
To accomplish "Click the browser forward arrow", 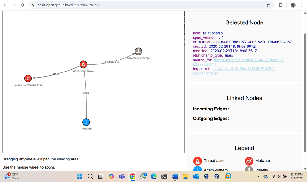I will 14,5.
